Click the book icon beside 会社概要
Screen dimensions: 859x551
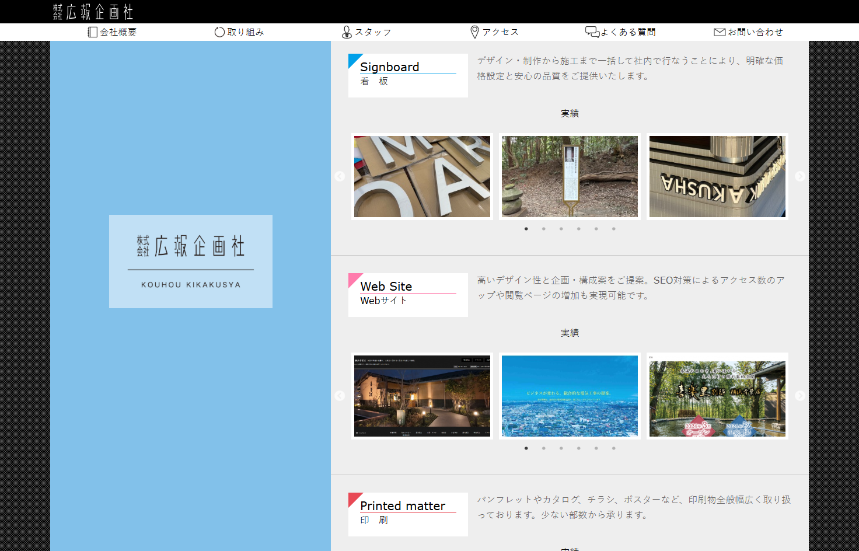click(x=92, y=32)
